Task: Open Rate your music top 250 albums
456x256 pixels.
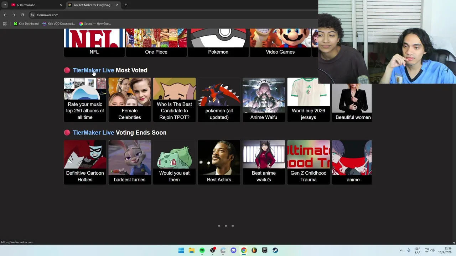Action: tap(85, 100)
